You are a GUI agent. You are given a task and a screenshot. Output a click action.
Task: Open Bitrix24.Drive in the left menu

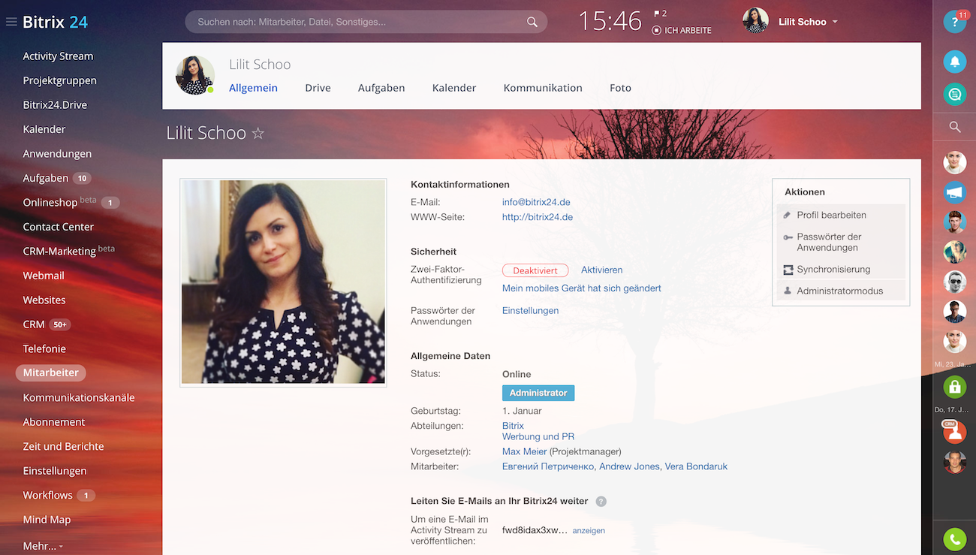click(55, 105)
